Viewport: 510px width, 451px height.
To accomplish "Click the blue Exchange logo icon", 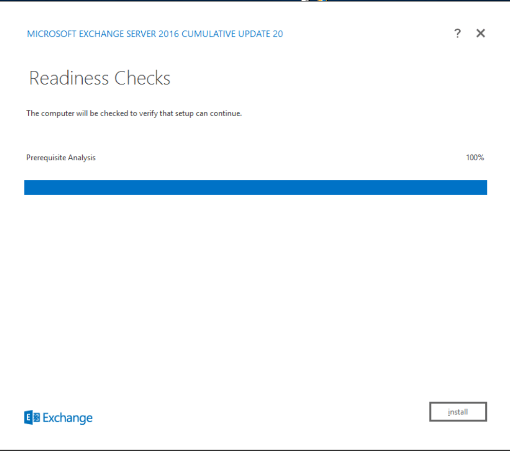I will tap(31, 418).
